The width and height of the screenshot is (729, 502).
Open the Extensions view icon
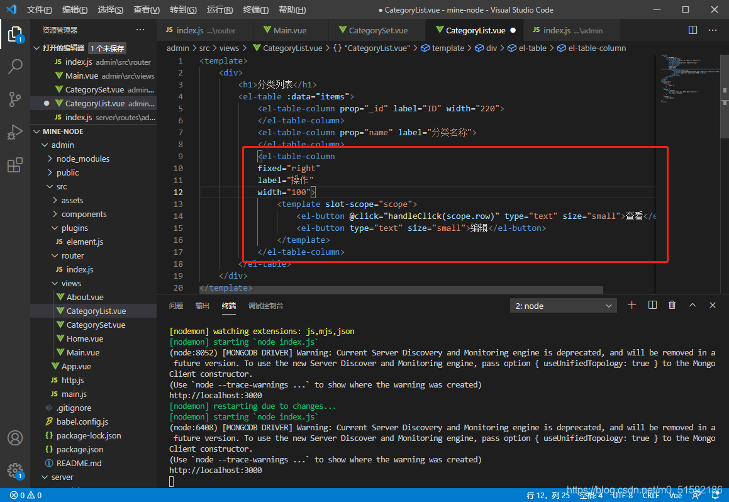click(15, 165)
